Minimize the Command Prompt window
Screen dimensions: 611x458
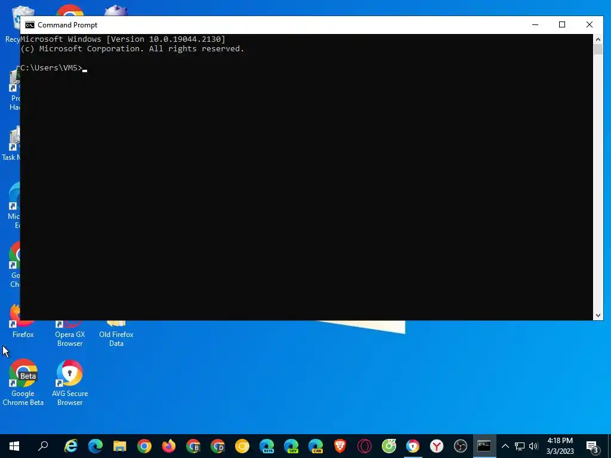pyautogui.click(x=535, y=24)
